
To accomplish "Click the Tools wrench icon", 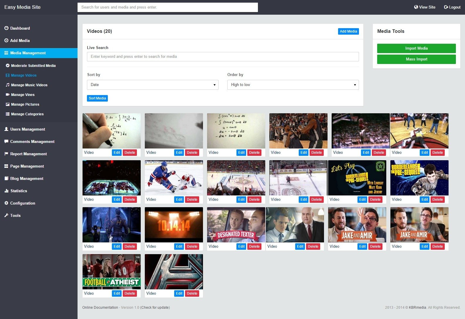I will pos(6,215).
